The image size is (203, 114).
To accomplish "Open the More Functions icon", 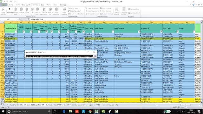I will point(56,9).
